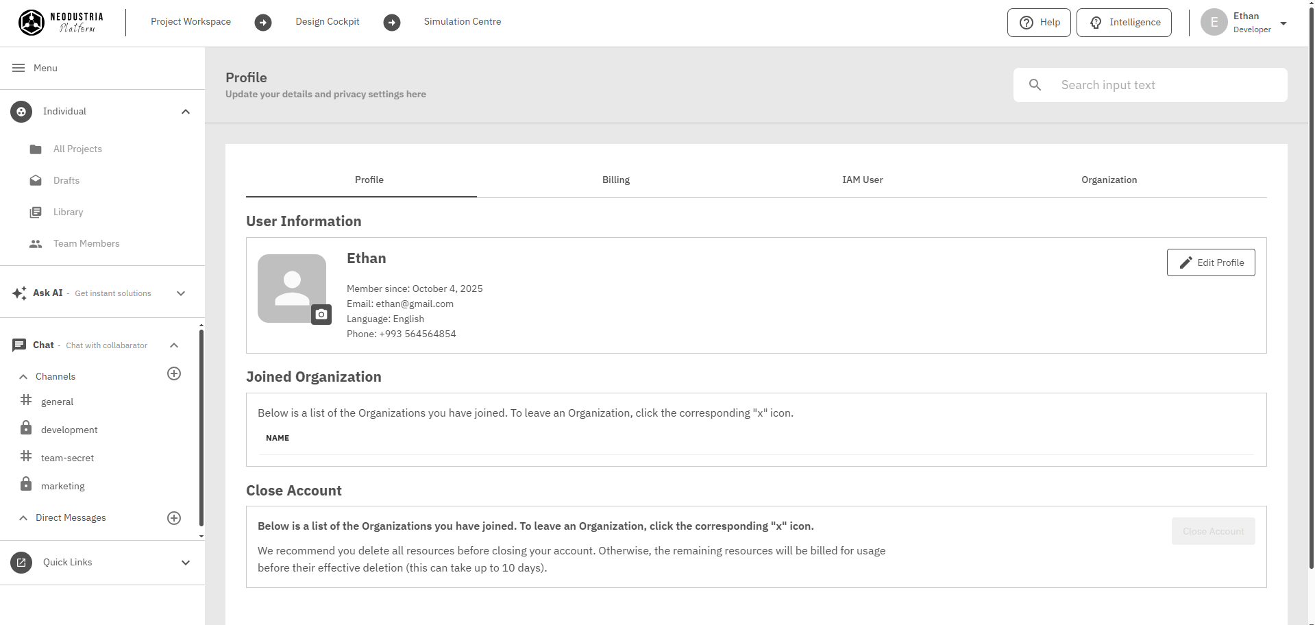The image size is (1315, 625).
Task: Collapse the Individual section
Action: [x=186, y=112]
